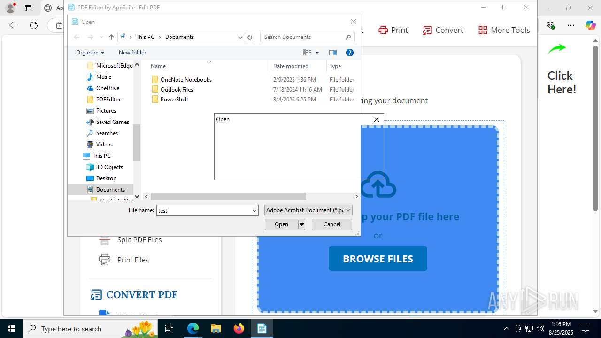Select Music in the navigation tree
601x338 pixels.
(x=104, y=77)
